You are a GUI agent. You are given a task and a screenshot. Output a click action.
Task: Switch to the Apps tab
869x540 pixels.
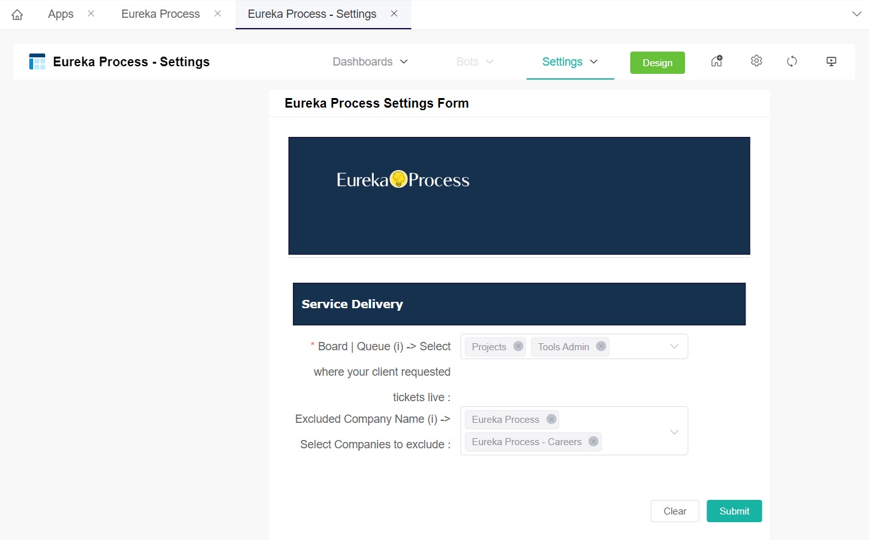point(60,13)
